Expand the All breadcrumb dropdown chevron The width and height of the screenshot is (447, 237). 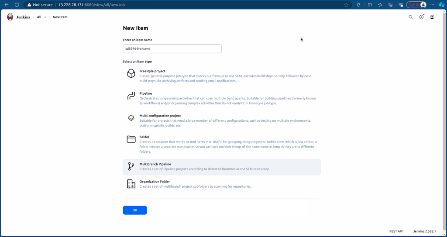(x=45, y=17)
